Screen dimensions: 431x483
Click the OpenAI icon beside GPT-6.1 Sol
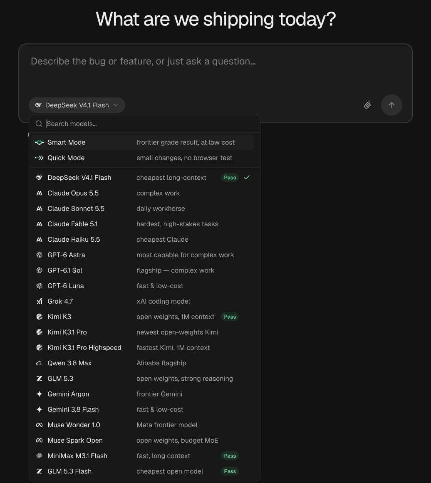click(39, 270)
